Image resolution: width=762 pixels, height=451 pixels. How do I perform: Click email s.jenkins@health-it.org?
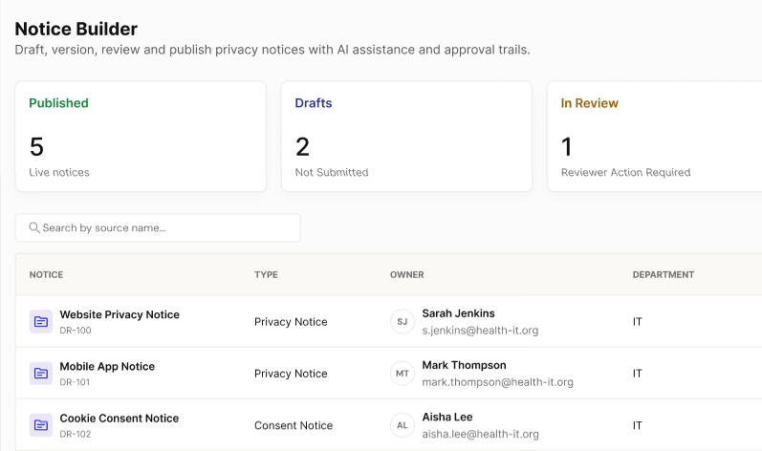480,331
